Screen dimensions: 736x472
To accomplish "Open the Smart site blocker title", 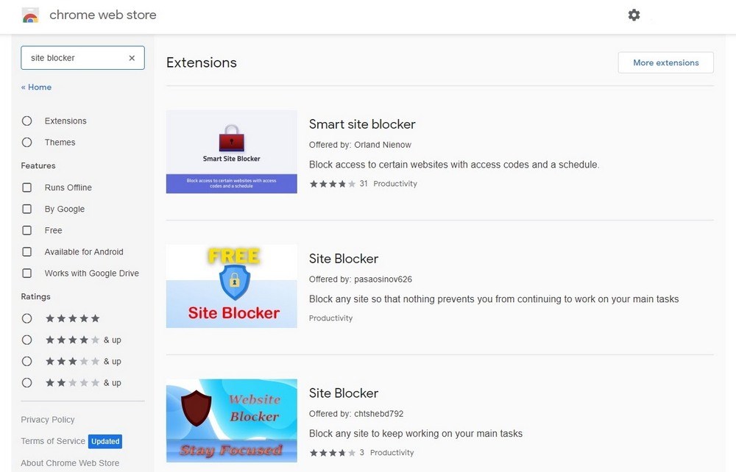I will 362,124.
